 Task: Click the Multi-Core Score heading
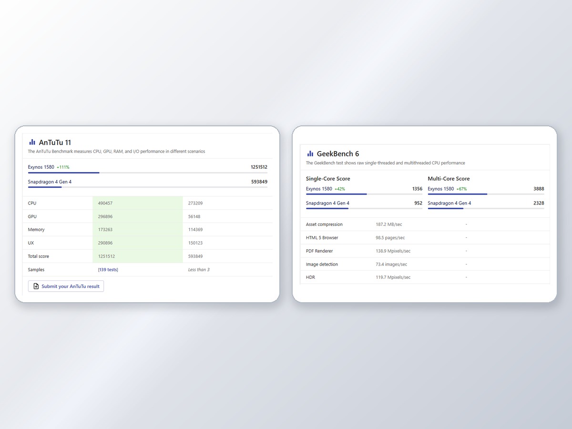click(449, 179)
